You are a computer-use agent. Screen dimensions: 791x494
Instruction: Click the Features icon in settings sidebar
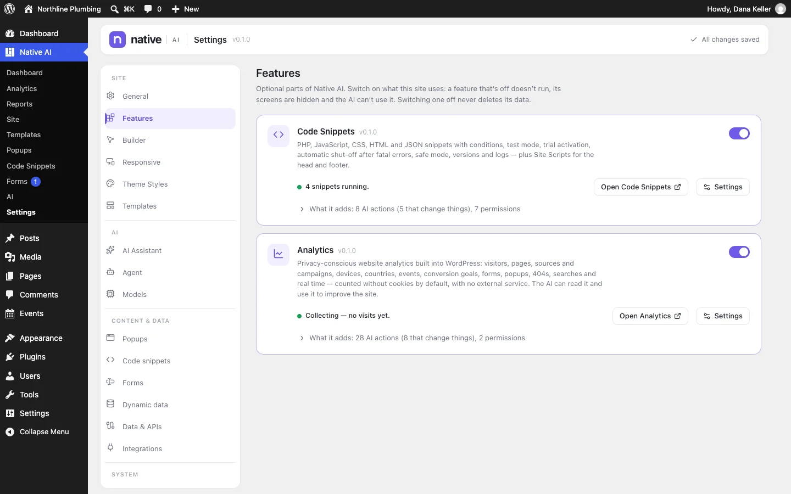tap(110, 118)
